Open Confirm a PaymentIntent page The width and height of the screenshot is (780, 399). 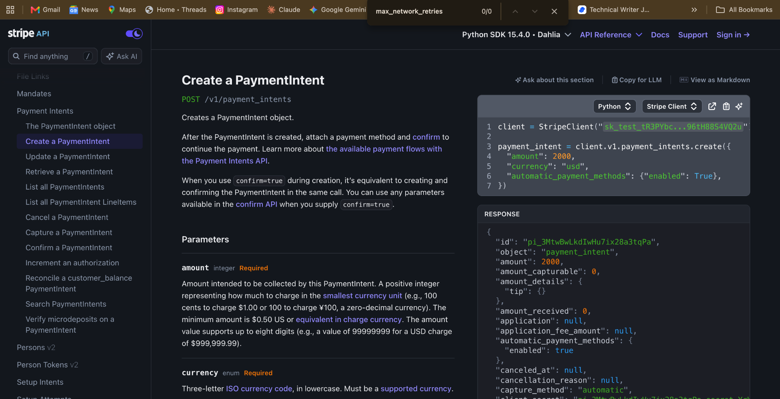coord(69,248)
